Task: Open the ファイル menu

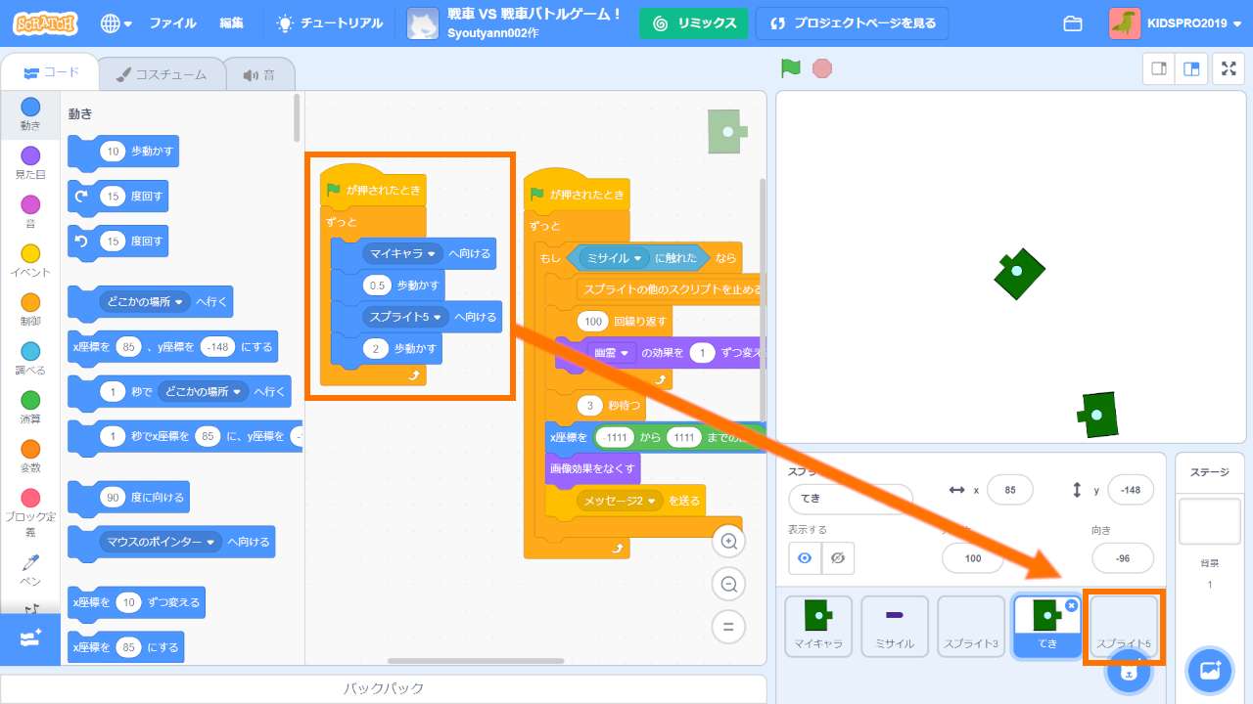Action: pos(172,23)
